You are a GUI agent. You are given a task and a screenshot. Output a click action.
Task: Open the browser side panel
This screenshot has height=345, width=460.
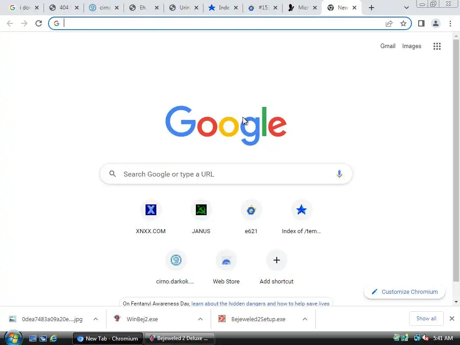pyautogui.click(x=421, y=23)
